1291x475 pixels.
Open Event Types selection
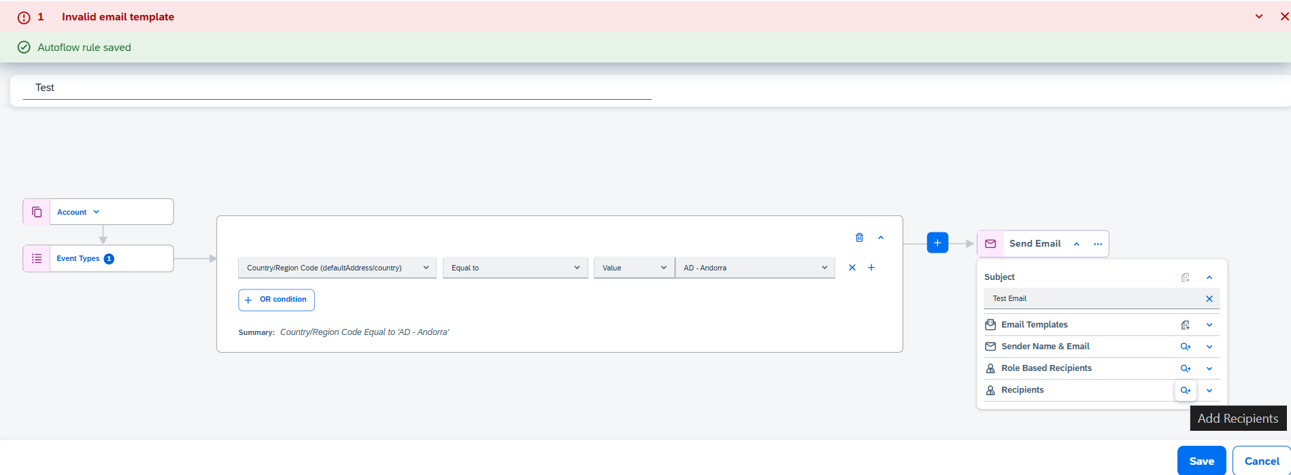pos(78,258)
